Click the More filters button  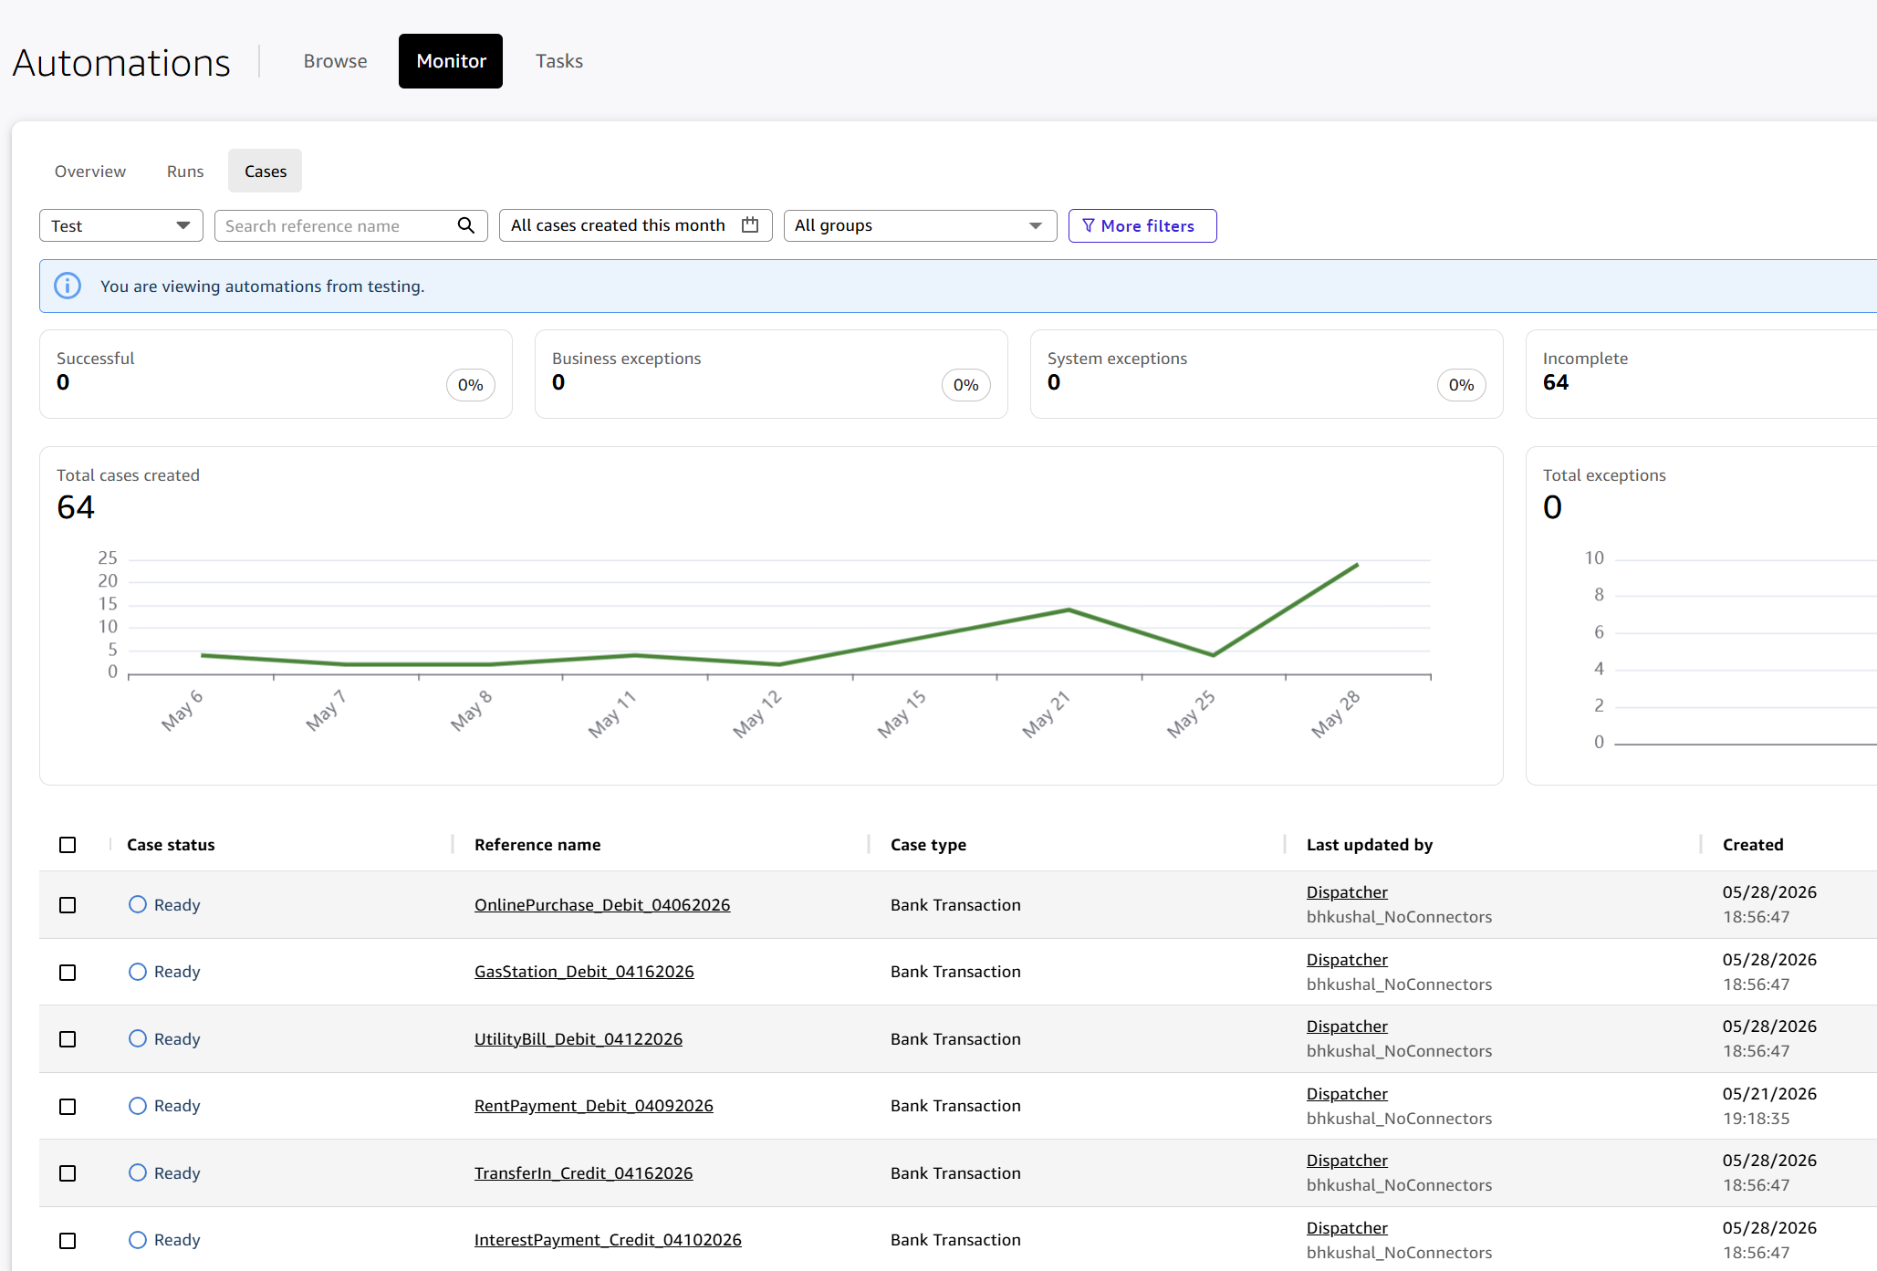(1142, 225)
